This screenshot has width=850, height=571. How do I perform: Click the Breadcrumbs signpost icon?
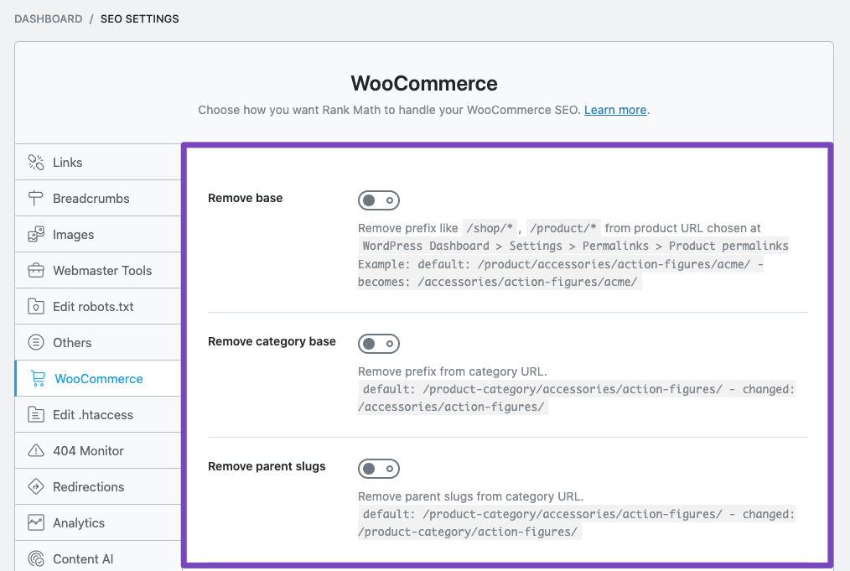36,199
